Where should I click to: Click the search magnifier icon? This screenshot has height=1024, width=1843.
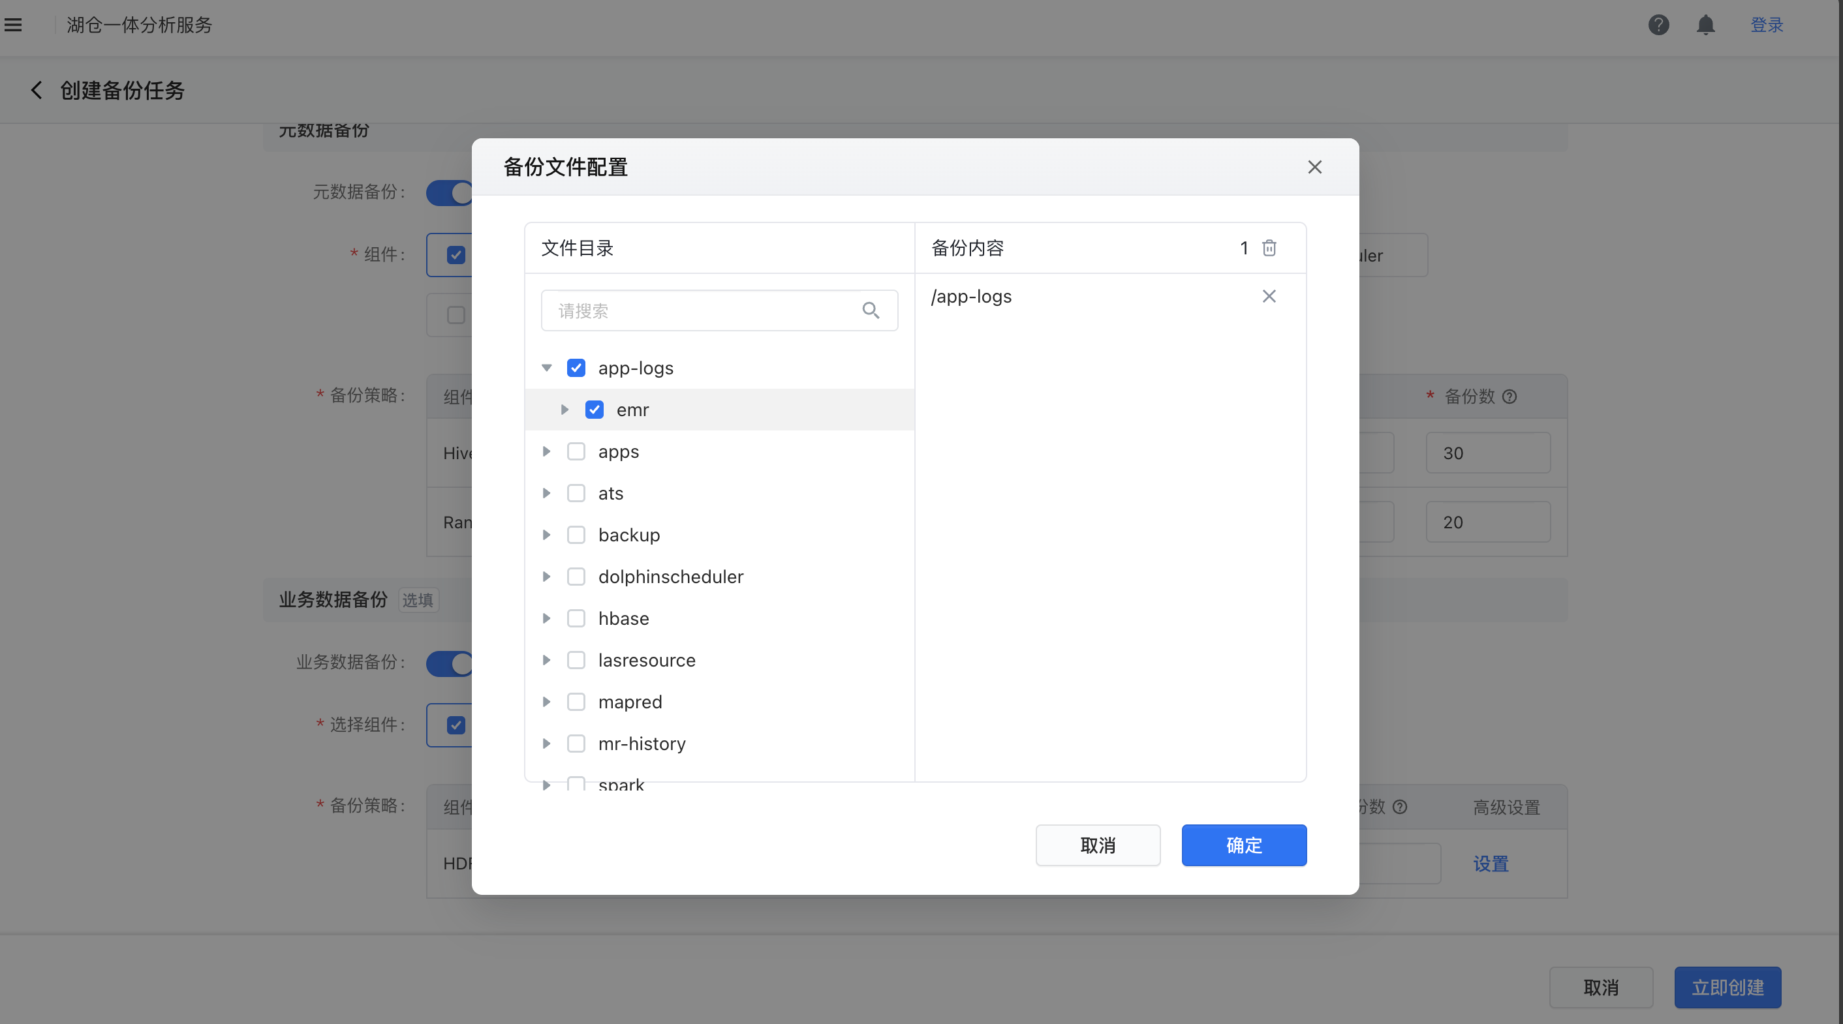tap(870, 310)
